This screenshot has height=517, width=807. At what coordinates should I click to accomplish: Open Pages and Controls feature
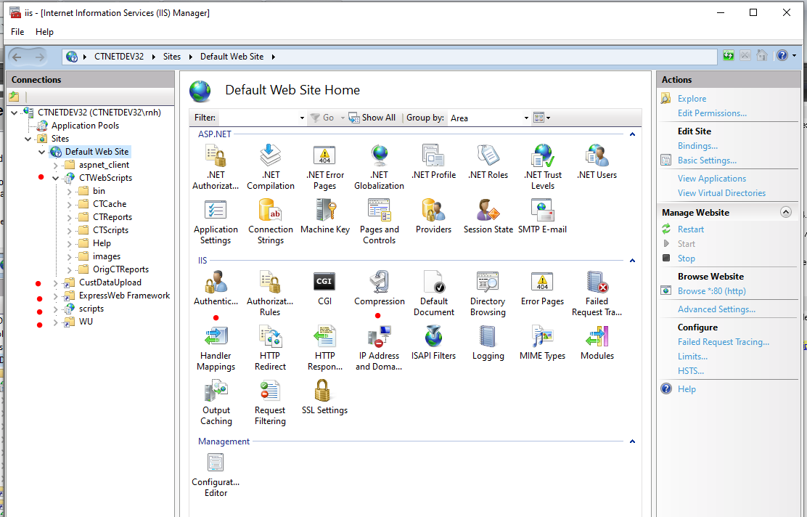coord(380,221)
